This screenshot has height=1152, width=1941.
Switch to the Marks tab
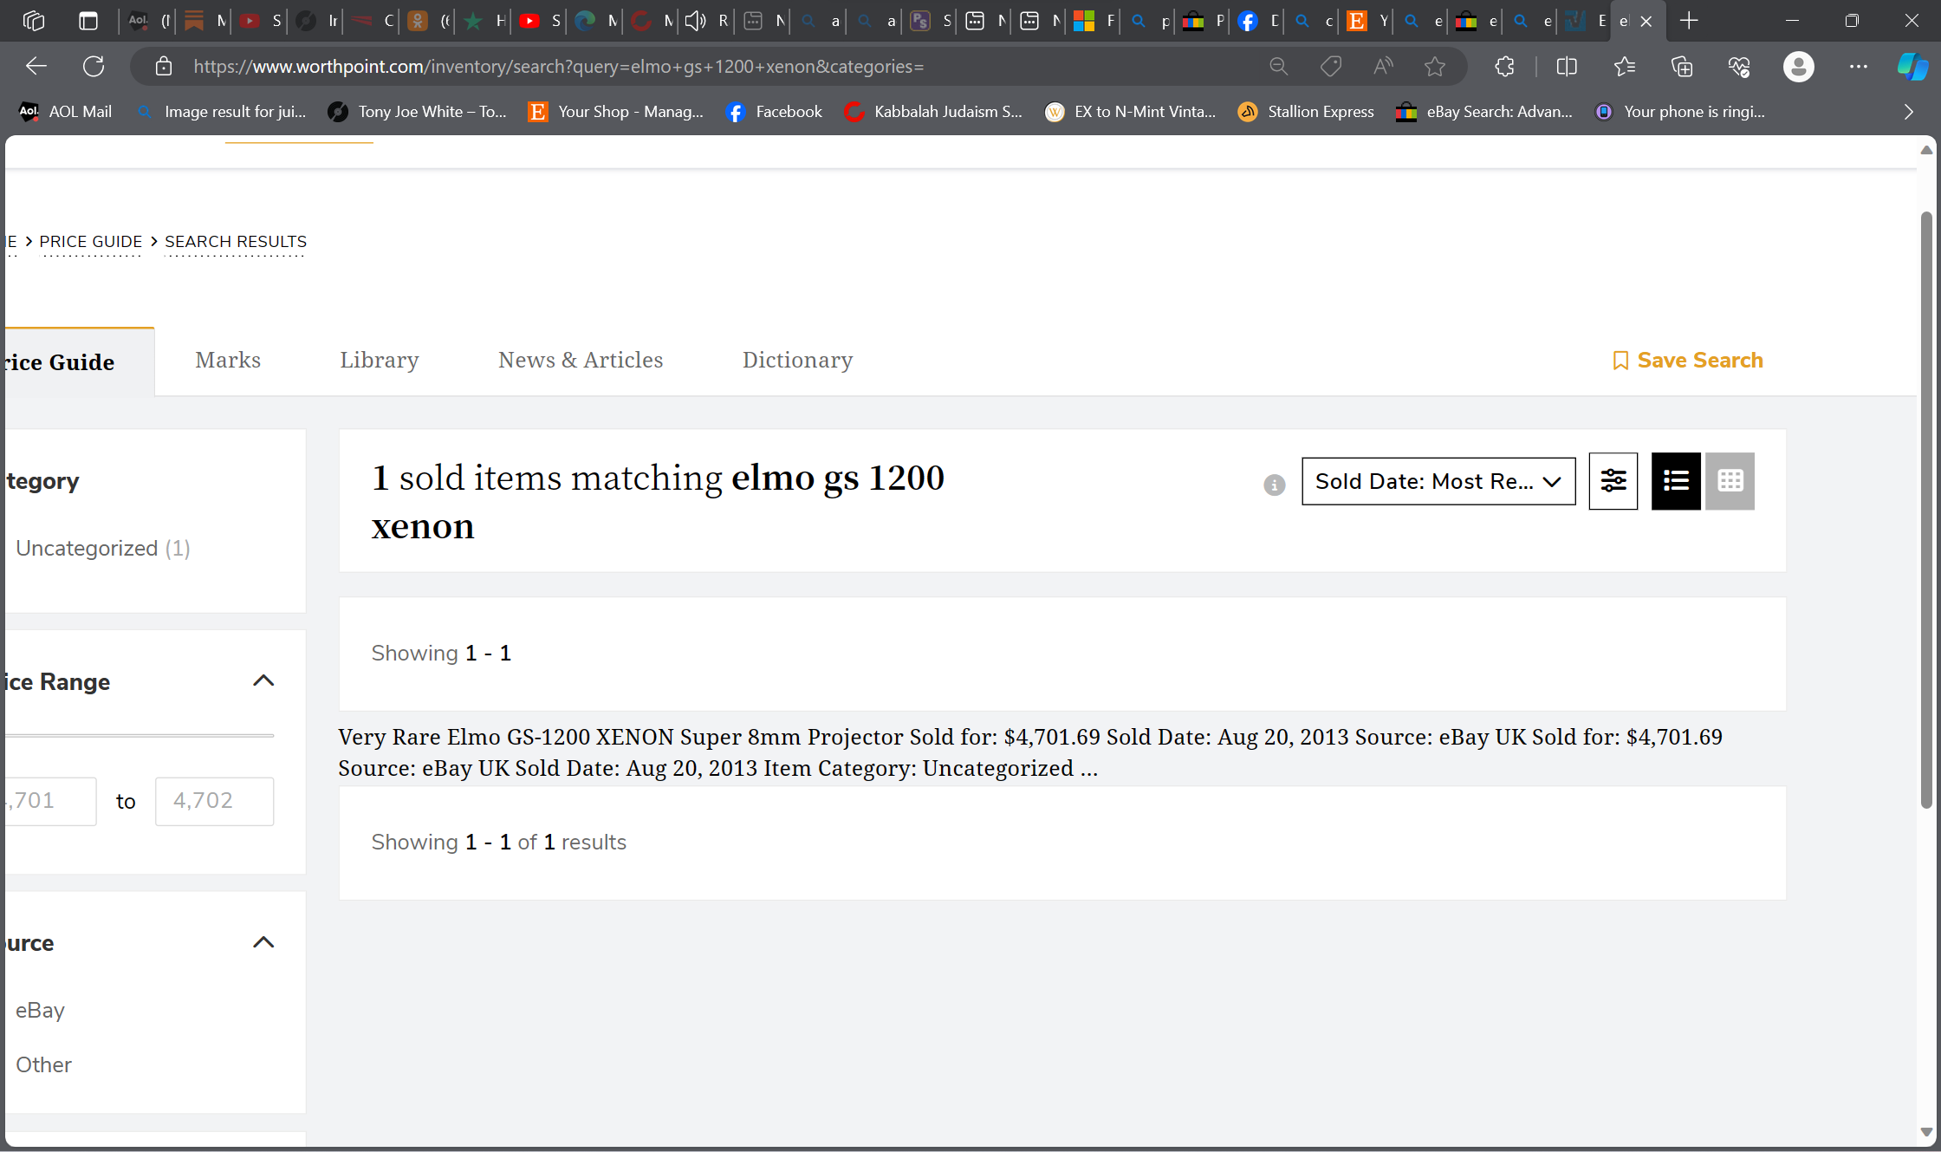click(x=228, y=360)
